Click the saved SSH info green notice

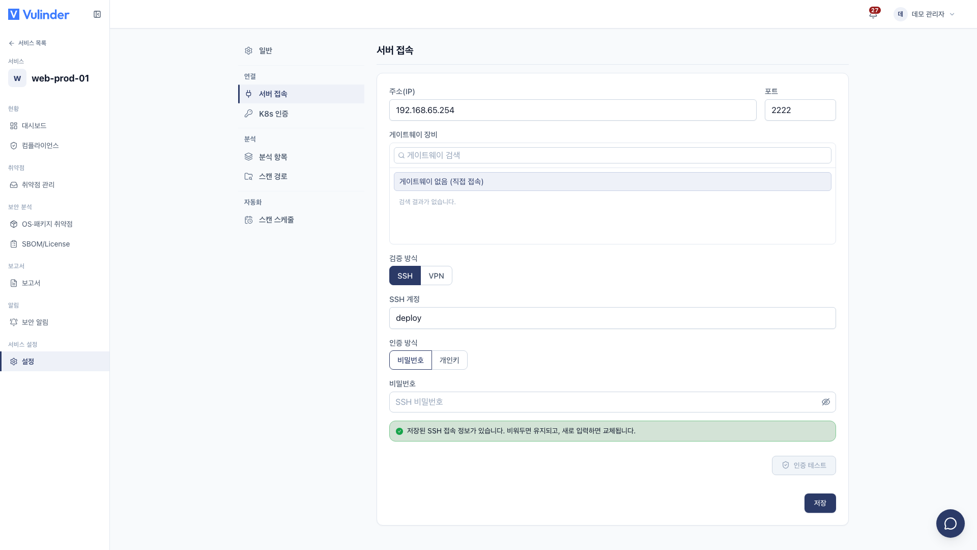[612, 431]
